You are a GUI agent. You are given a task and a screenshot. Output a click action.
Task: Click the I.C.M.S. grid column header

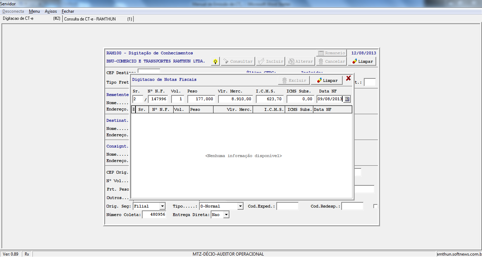coord(269,109)
